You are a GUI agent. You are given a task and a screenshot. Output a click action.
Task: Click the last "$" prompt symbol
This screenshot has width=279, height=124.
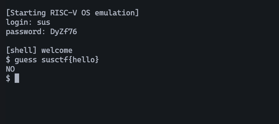[x=8, y=78]
